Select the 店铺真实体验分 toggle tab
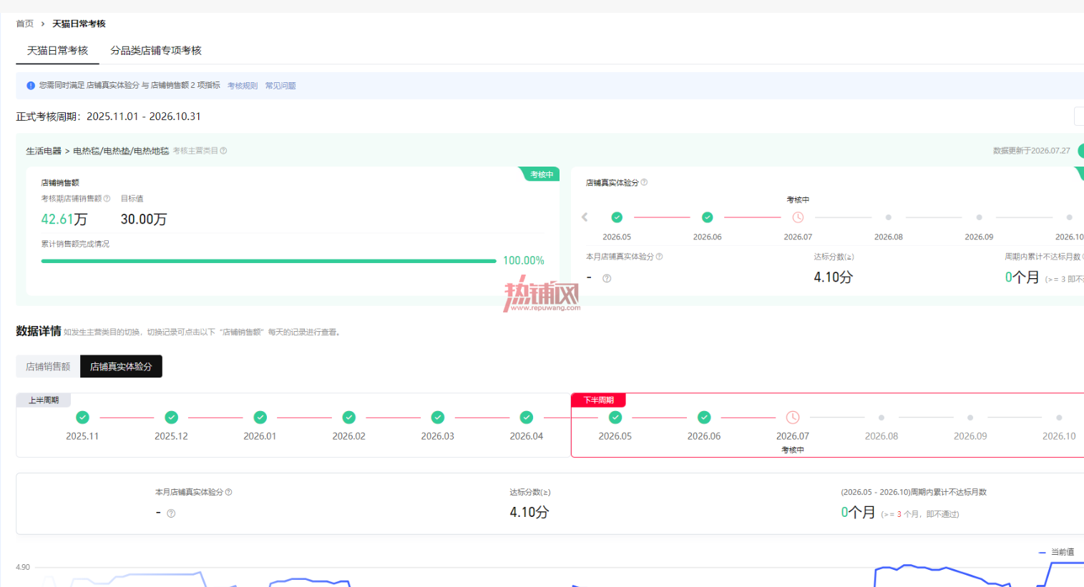Image resolution: width=1084 pixels, height=587 pixels. (121, 367)
